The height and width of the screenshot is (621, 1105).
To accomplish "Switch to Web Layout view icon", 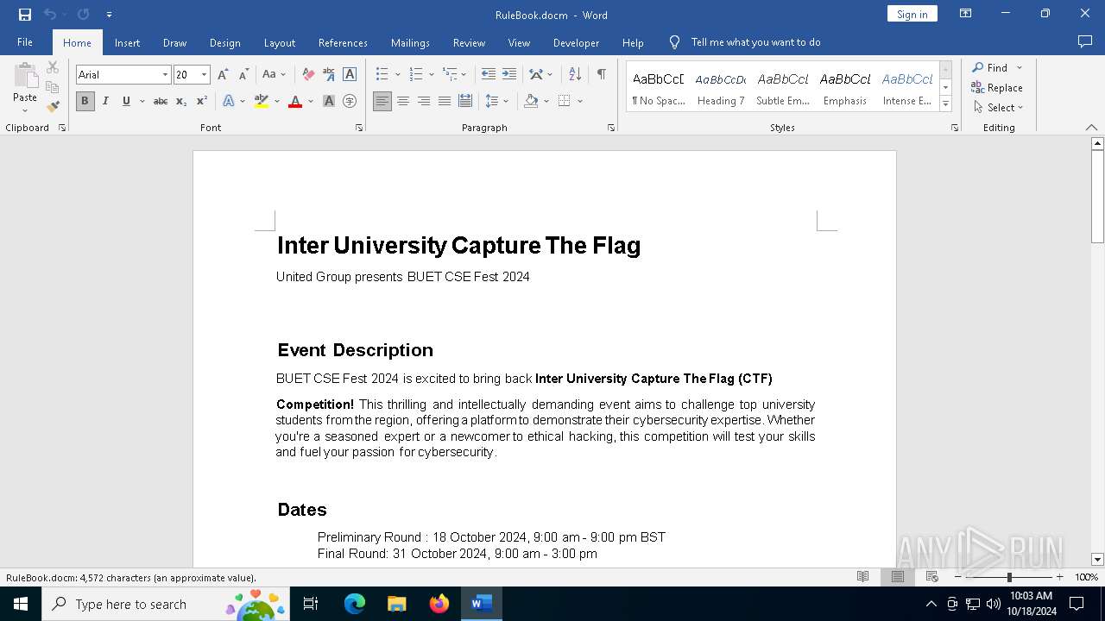I will [932, 577].
